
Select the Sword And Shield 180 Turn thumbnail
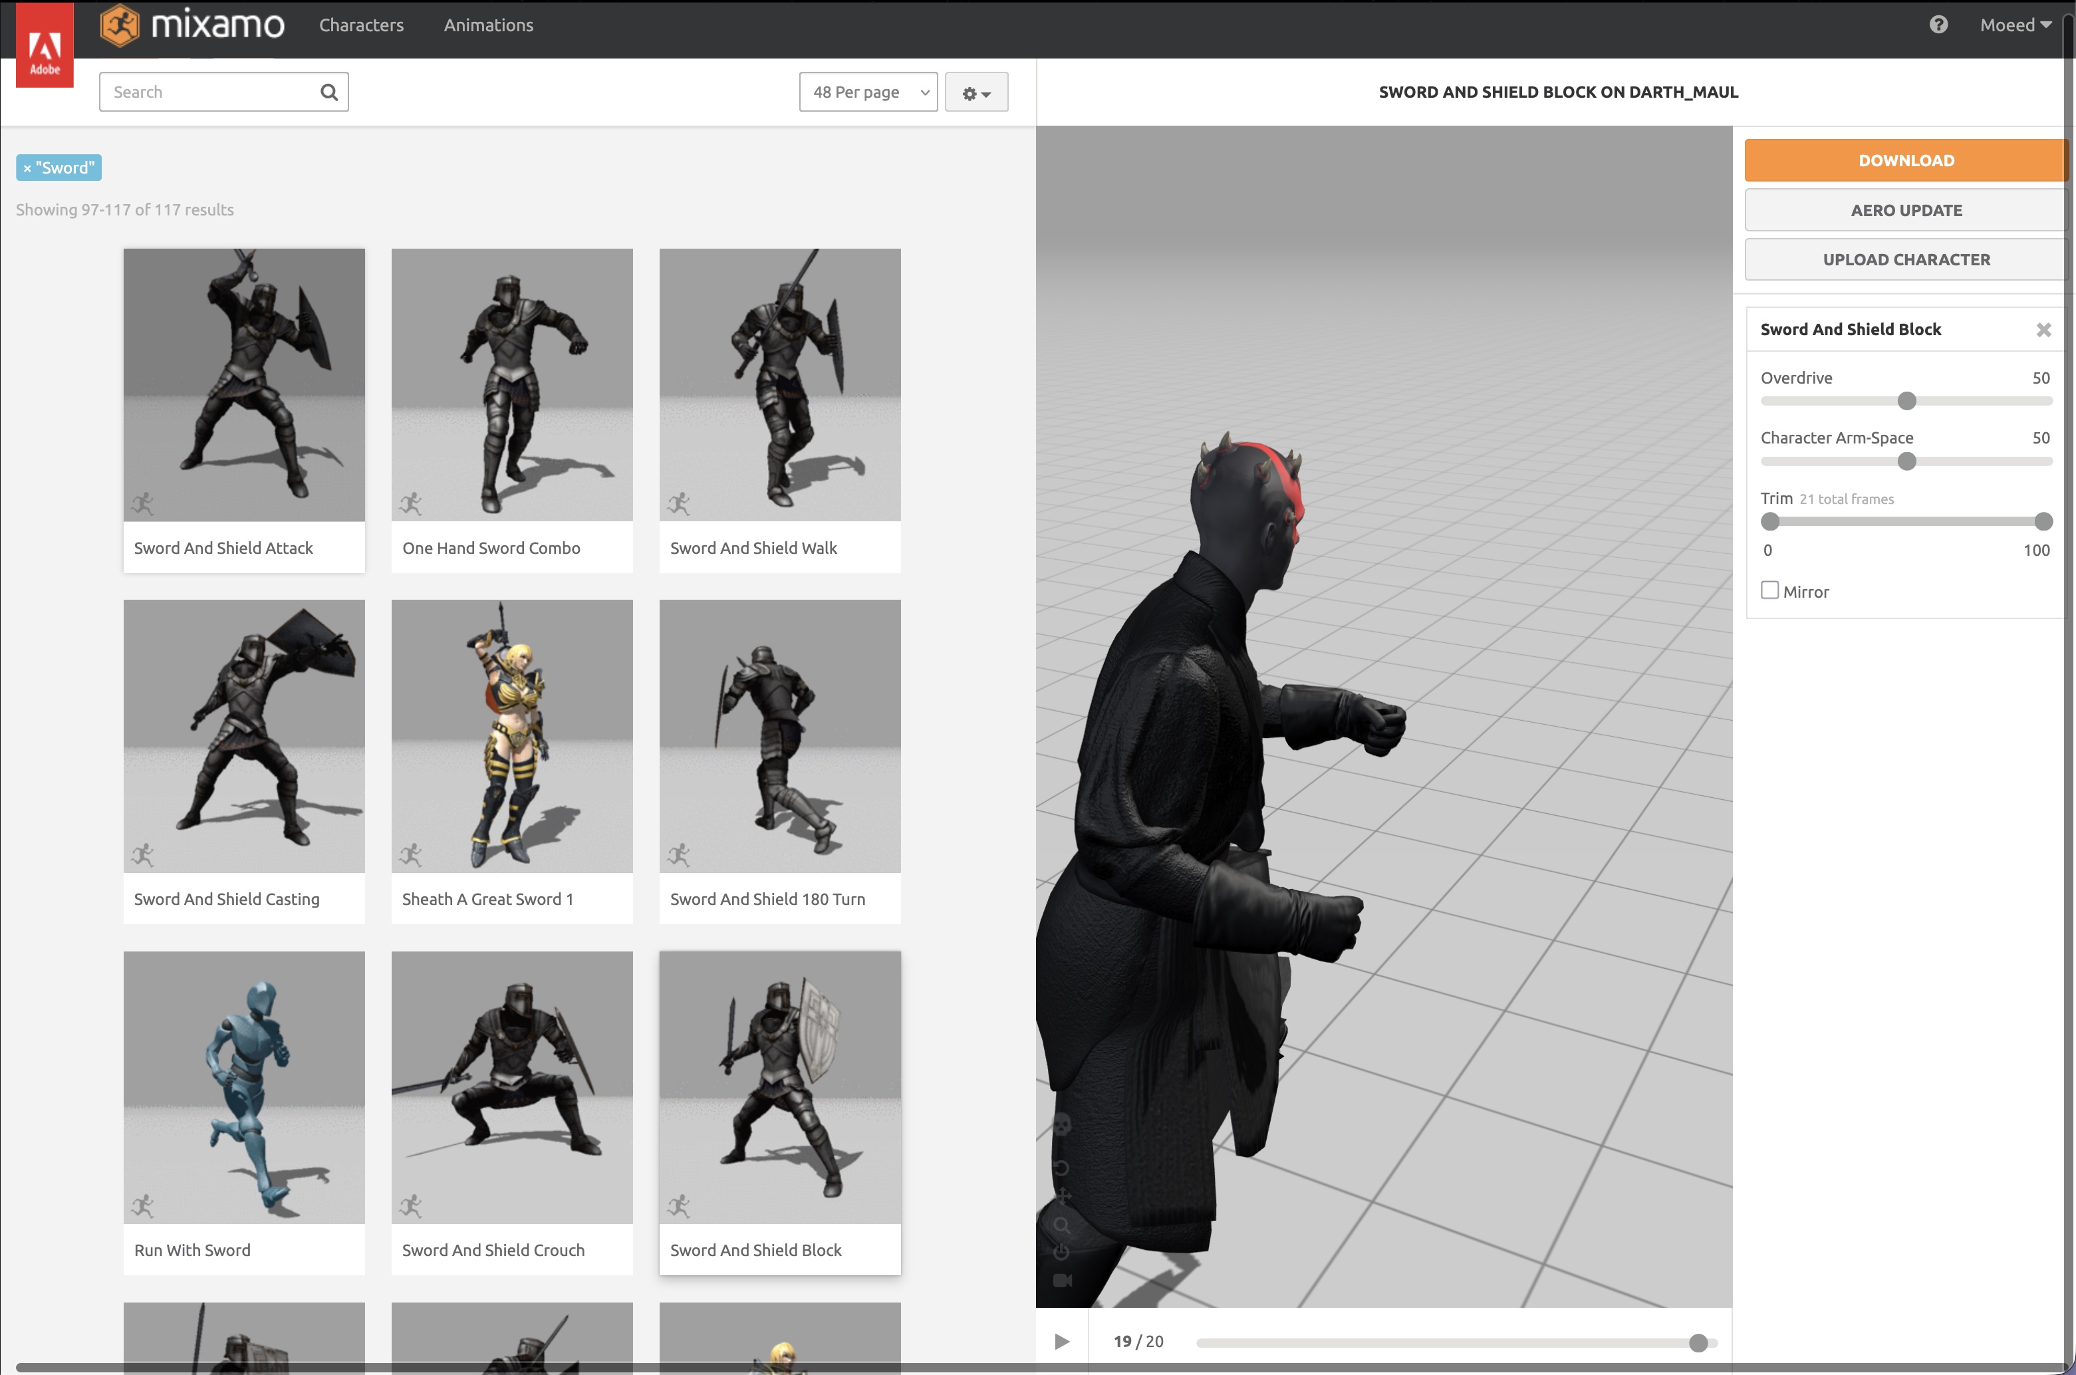tap(780, 736)
